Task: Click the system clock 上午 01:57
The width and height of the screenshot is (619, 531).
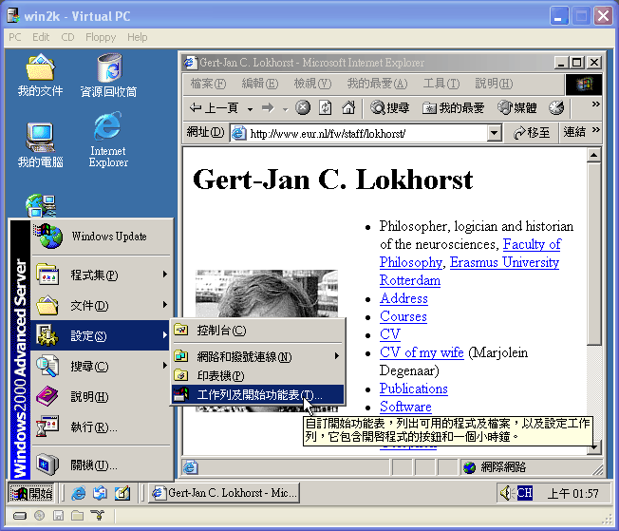Action: tap(572, 493)
